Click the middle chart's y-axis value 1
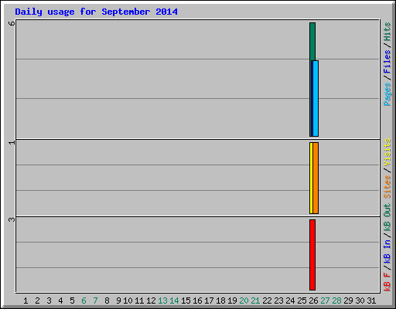 point(12,142)
